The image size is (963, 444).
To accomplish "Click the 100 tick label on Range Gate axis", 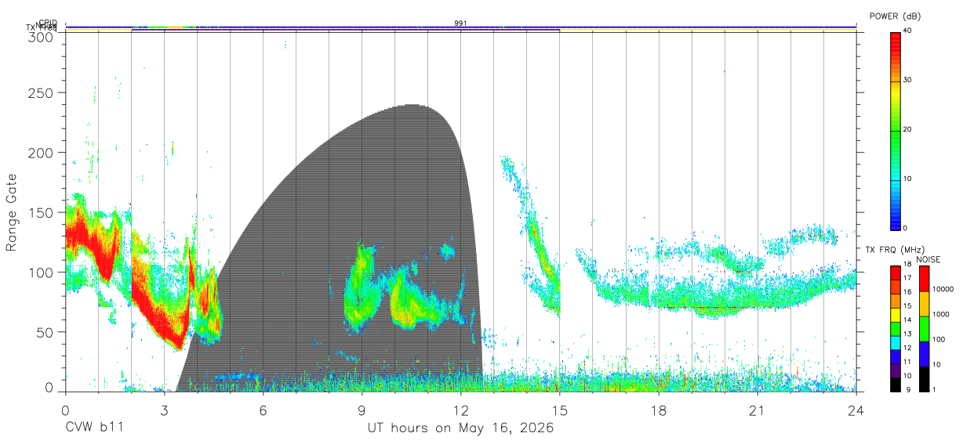I will (x=42, y=272).
